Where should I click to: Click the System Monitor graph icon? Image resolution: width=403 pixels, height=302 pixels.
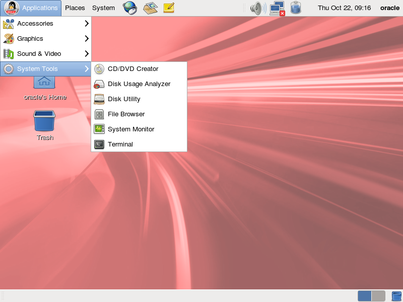[99, 129]
